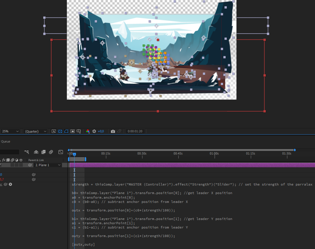Click the work area end handle
The image size is (315, 249).
pyautogui.click(x=85, y=159)
